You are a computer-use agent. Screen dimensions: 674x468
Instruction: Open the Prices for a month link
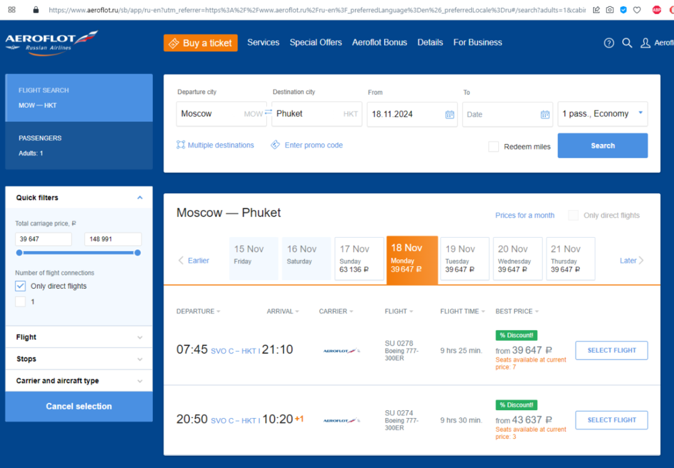pos(524,215)
